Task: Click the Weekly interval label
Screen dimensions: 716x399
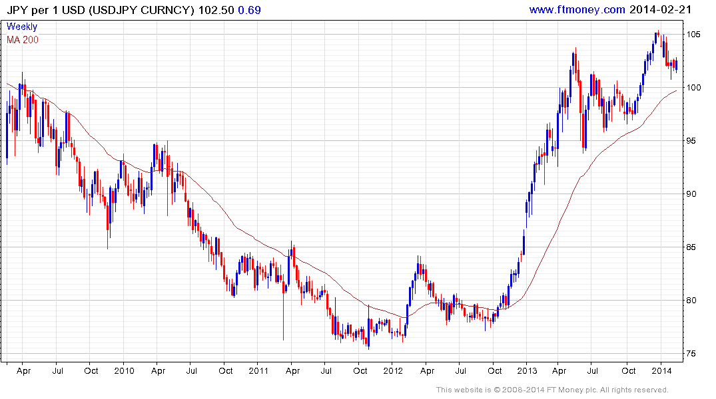Action: click(x=22, y=27)
